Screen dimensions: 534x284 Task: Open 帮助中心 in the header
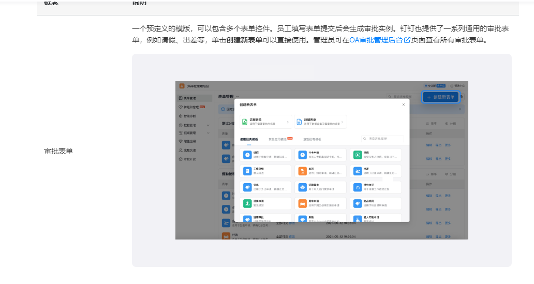pyautogui.click(x=457, y=86)
